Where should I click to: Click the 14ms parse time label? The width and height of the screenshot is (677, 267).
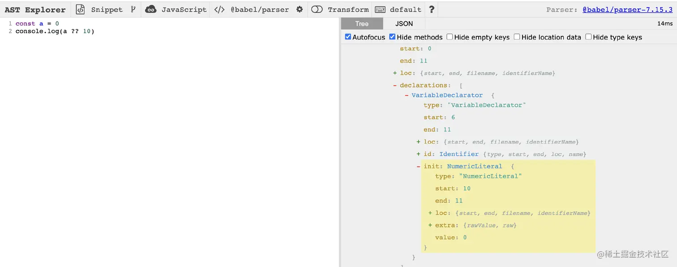(665, 23)
